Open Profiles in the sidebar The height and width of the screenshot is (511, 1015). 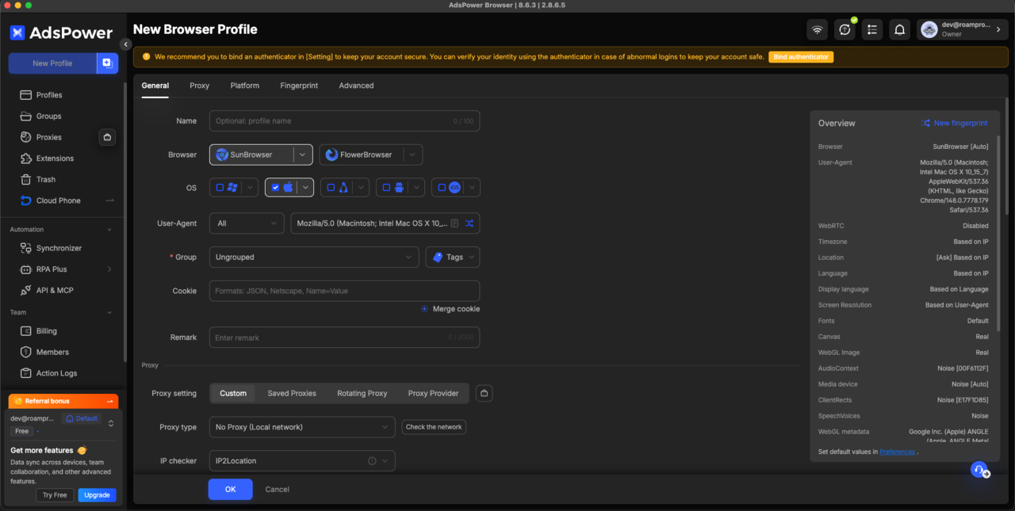pos(49,95)
